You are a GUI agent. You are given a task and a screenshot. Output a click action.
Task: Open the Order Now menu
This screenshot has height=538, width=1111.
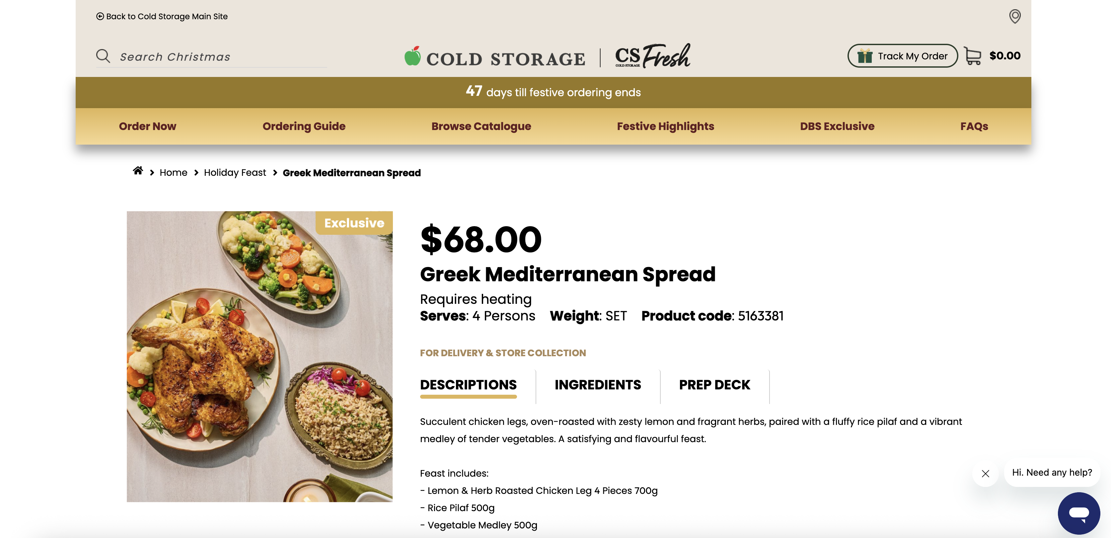pyautogui.click(x=147, y=126)
